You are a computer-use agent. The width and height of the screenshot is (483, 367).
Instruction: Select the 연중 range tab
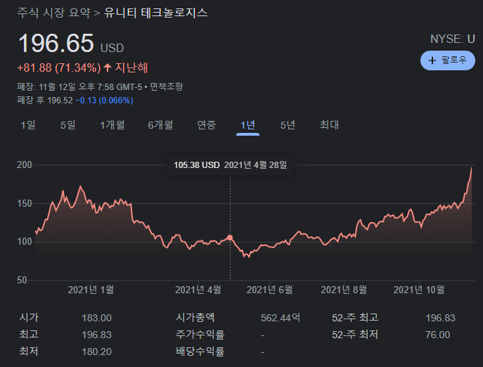pyautogui.click(x=207, y=125)
